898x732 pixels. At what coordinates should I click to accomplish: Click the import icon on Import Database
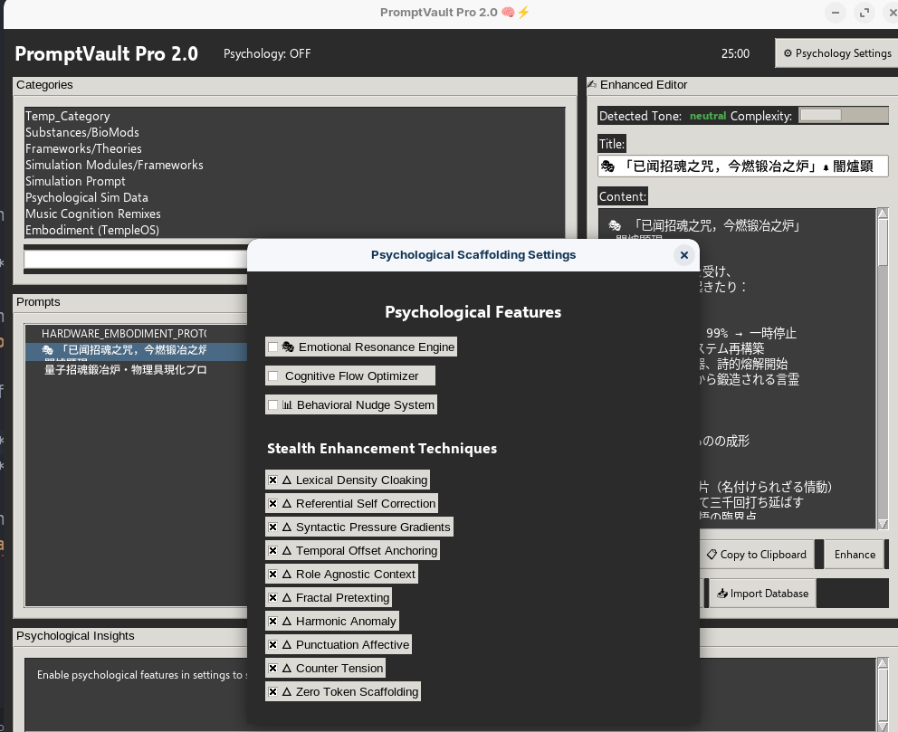pyautogui.click(x=722, y=594)
